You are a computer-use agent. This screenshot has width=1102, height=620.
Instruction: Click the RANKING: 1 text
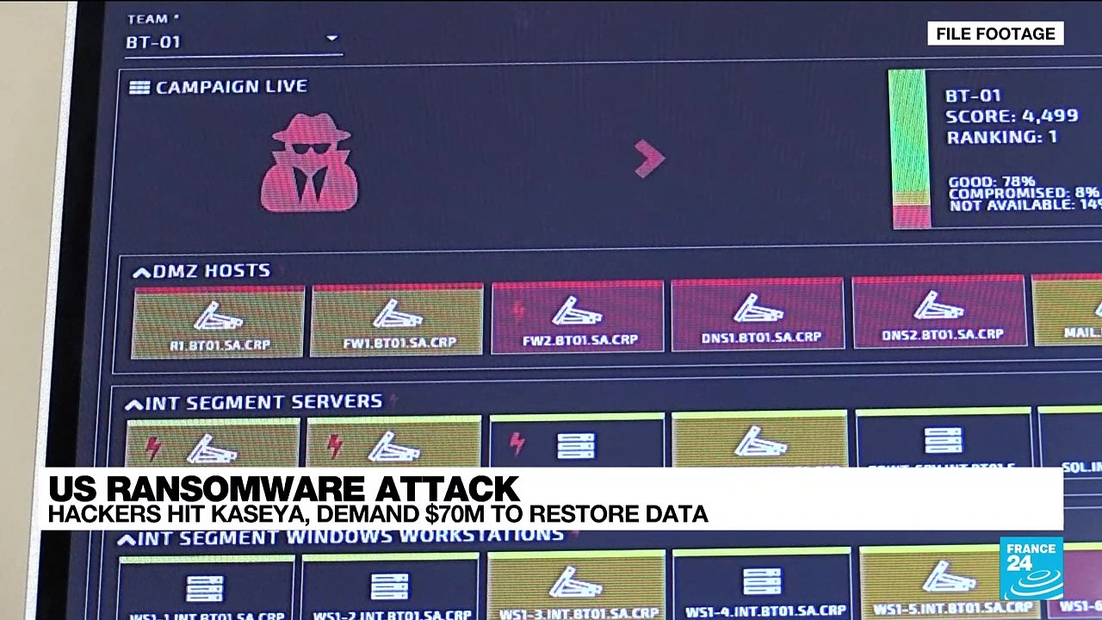(1002, 137)
